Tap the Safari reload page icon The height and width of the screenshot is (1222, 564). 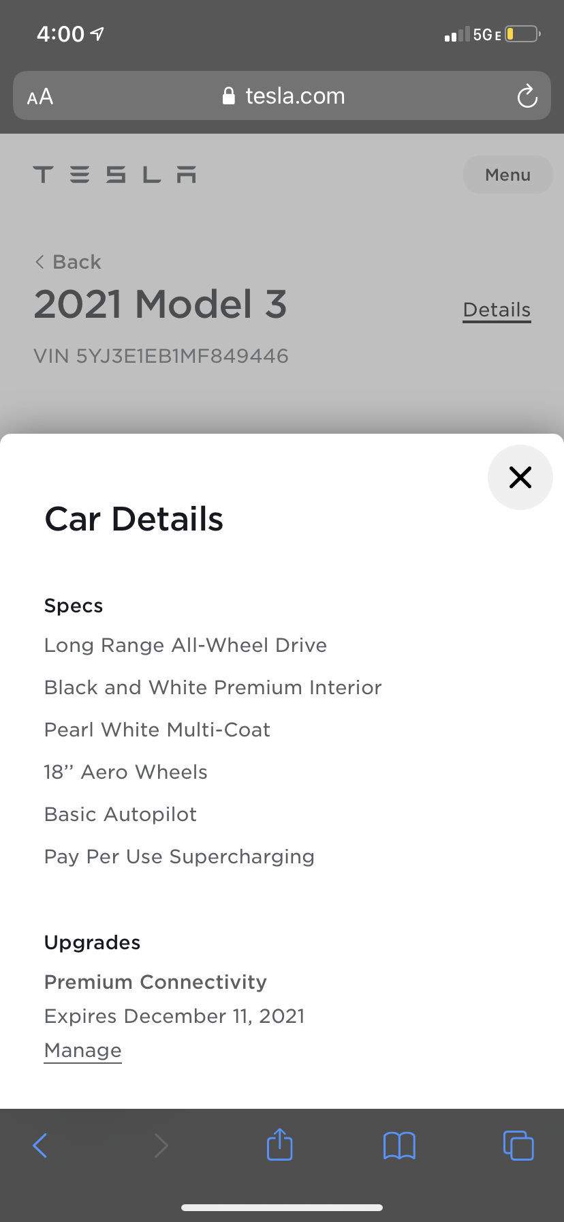click(527, 96)
